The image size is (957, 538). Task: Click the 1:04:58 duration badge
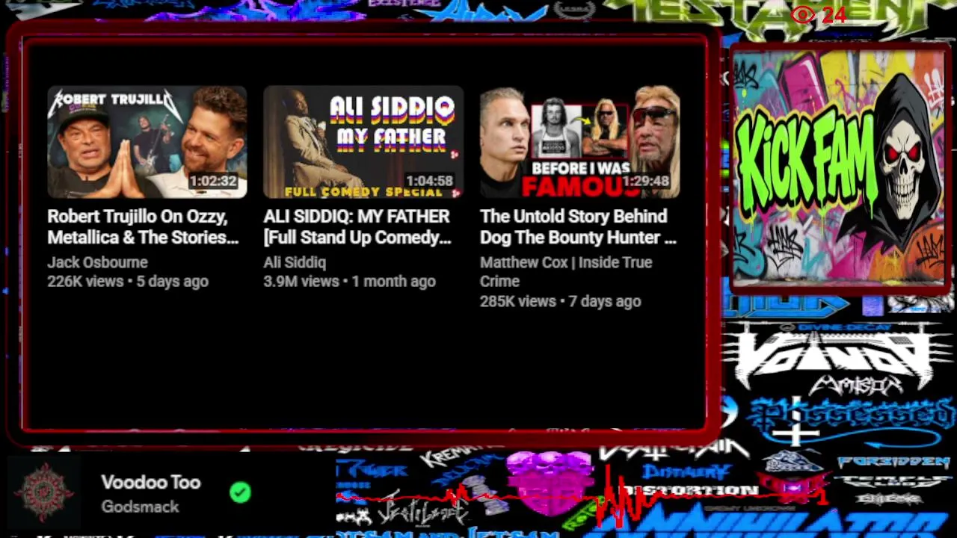[x=429, y=181]
